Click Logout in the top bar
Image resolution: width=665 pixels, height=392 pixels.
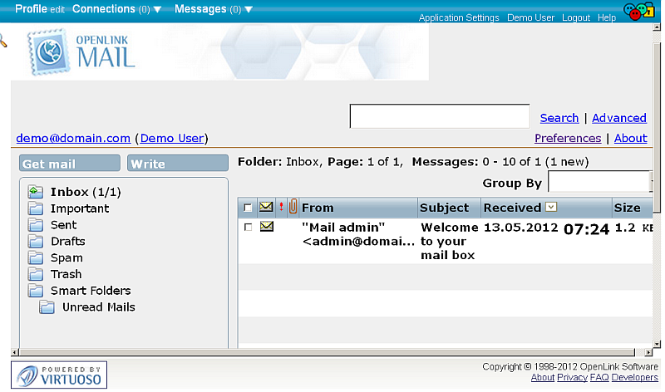(x=576, y=17)
